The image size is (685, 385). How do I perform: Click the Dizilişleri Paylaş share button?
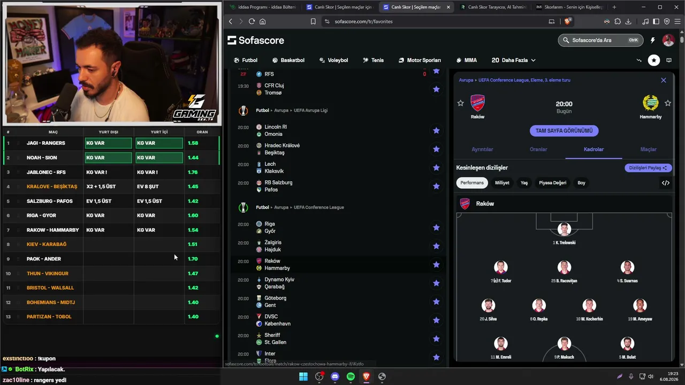[648, 168]
